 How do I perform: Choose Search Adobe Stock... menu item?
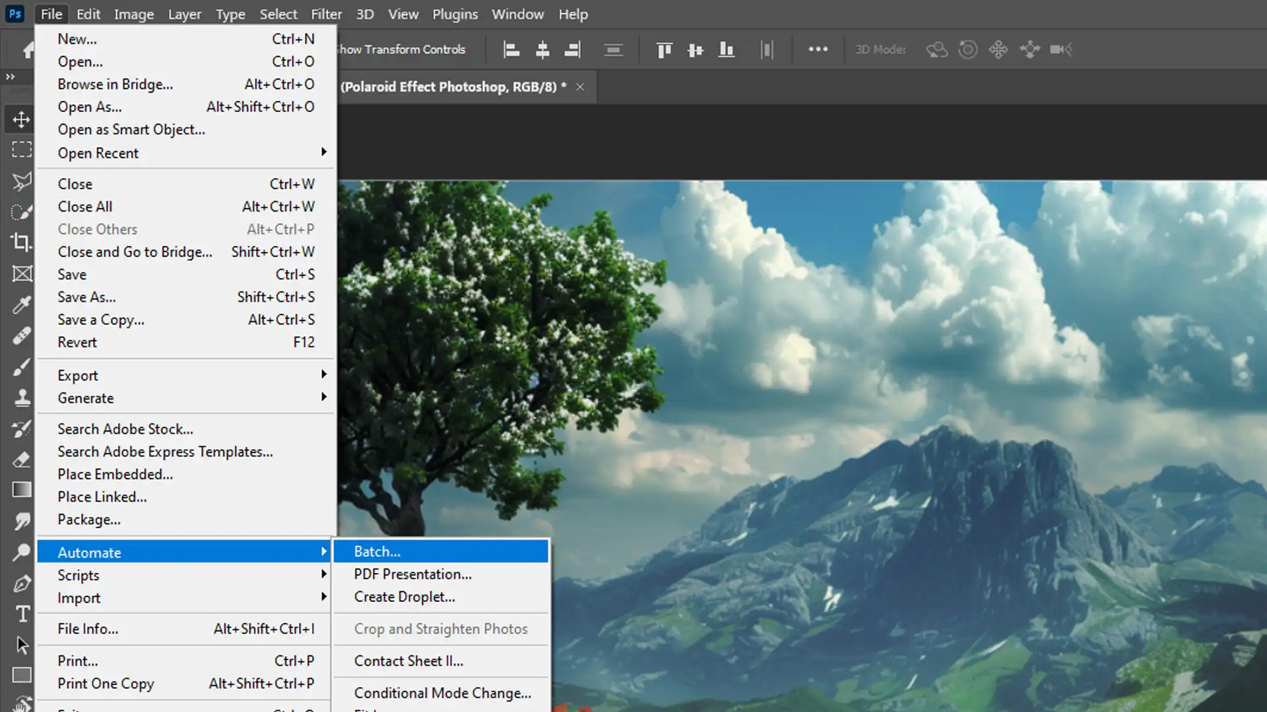tap(187, 429)
